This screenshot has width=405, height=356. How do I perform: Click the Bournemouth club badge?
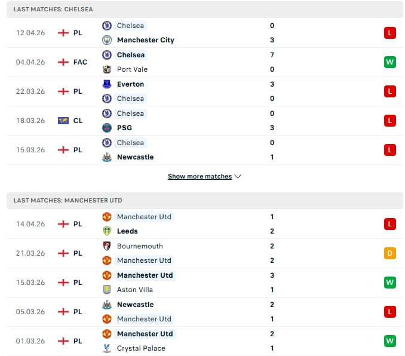[107, 246]
